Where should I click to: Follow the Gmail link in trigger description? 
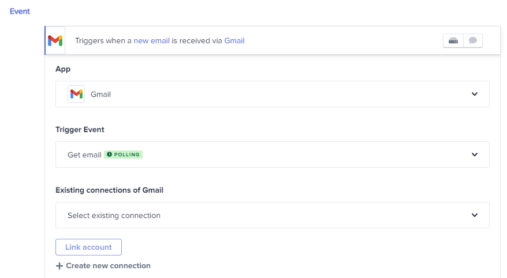pos(234,41)
